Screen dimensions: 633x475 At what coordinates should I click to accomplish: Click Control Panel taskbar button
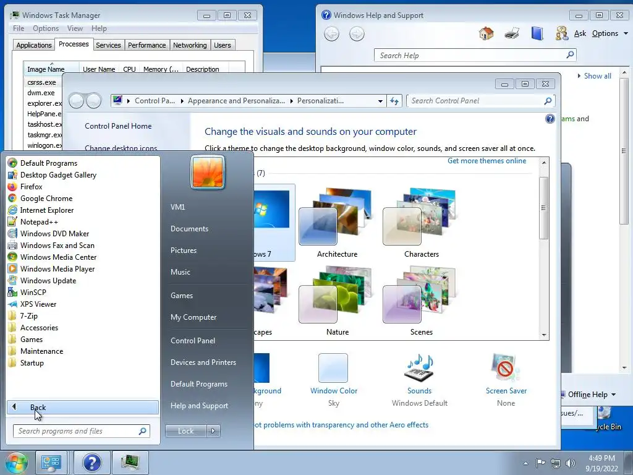[51, 463]
